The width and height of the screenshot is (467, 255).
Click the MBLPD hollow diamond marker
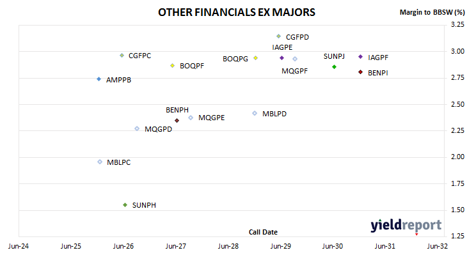tap(255, 113)
